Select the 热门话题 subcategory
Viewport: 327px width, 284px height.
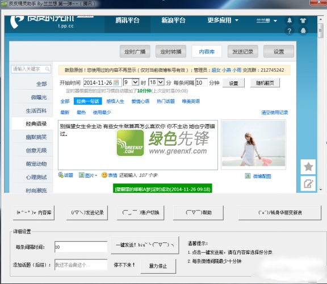[166, 101]
